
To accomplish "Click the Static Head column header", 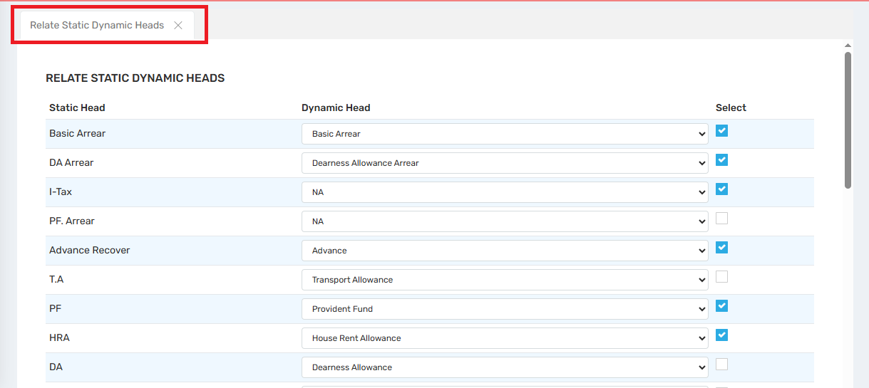I will [77, 108].
